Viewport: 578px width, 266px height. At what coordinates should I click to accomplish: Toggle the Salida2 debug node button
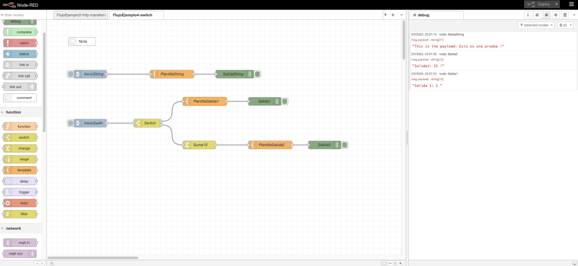344,145
